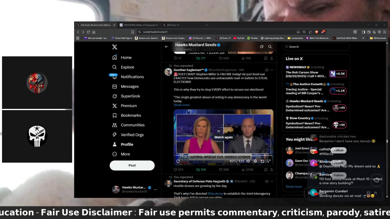
Task: Open Premium in the sidebar
Action: coord(124,106)
